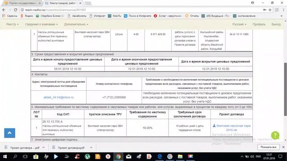Open the Windows Start menu

click(5, 157)
